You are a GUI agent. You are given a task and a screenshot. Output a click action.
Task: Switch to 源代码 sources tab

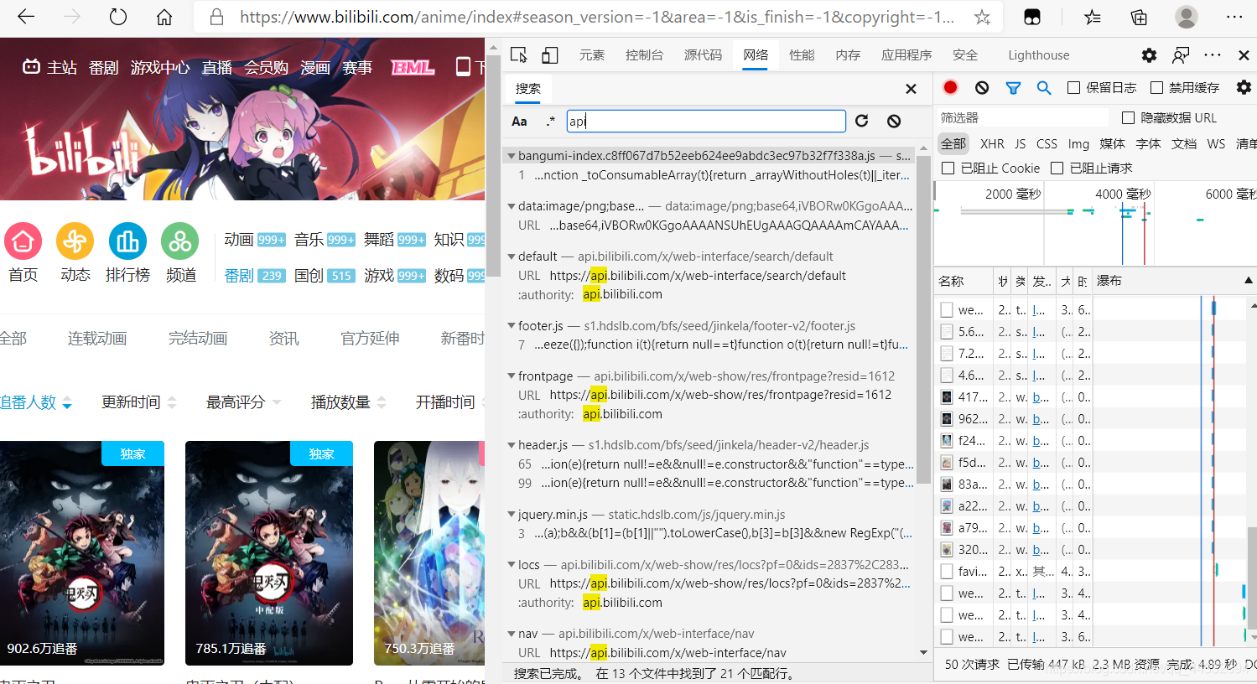coord(703,55)
